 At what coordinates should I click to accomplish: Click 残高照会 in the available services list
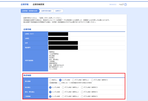[52, 52]
